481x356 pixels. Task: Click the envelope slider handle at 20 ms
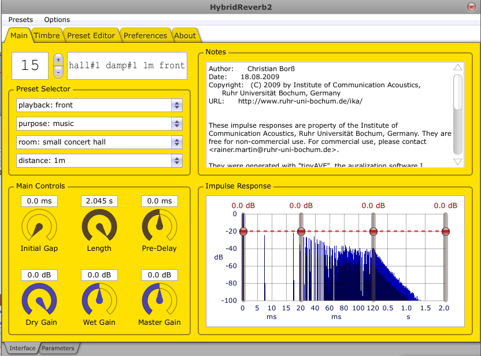pyautogui.click(x=301, y=232)
